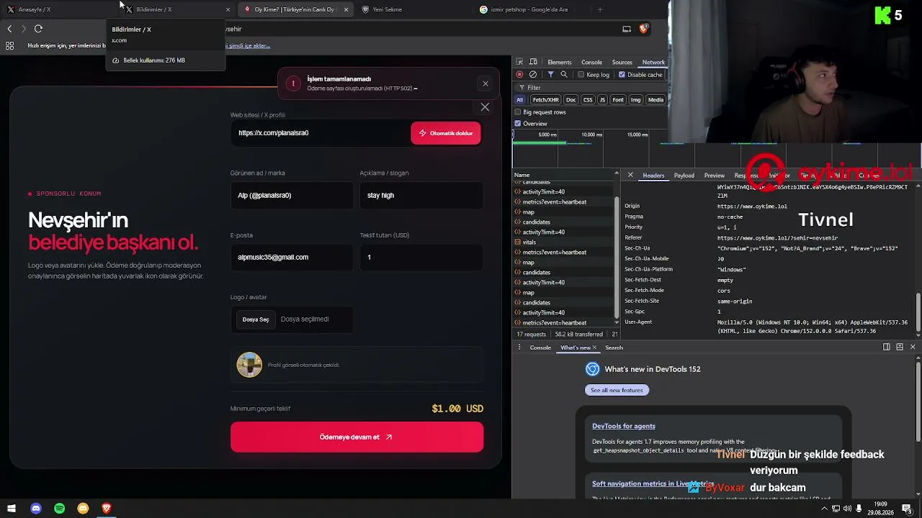Open the Windows notification center
This screenshot has height=518, width=922.
click(907, 509)
